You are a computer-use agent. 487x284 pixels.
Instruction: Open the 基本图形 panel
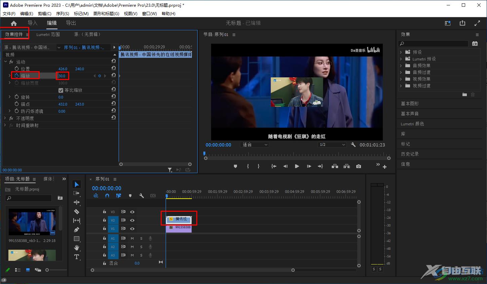(x=410, y=104)
